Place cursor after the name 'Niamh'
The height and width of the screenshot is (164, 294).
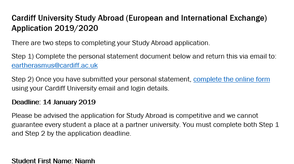(95, 161)
